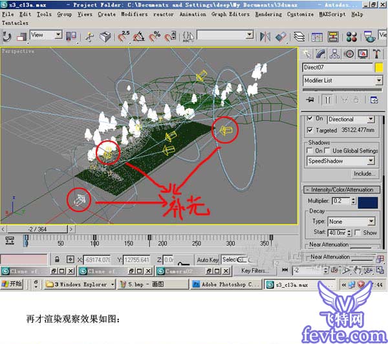The image size is (388, 344).
Task: Click the Direct07 object name field
Action: (x=338, y=67)
